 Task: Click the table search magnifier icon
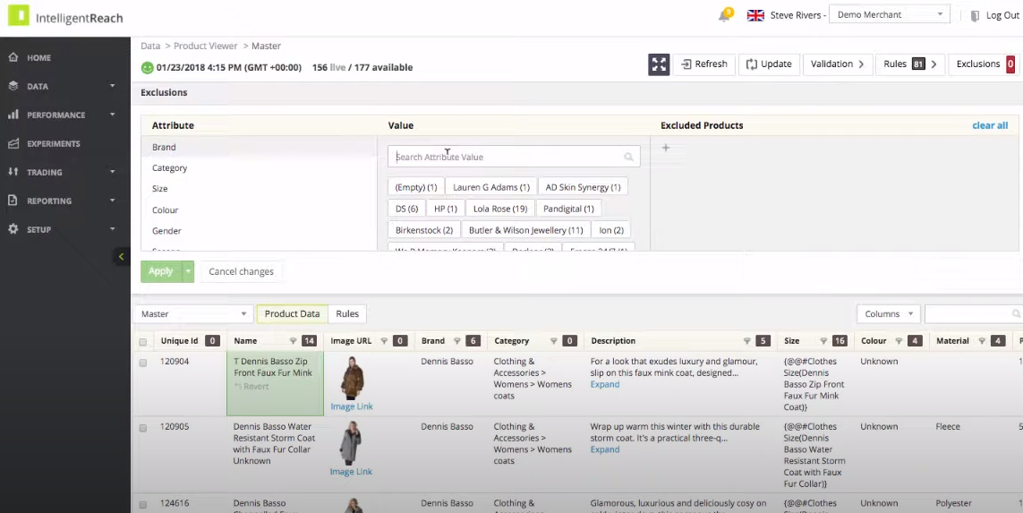pyautogui.click(x=1015, y=314)
